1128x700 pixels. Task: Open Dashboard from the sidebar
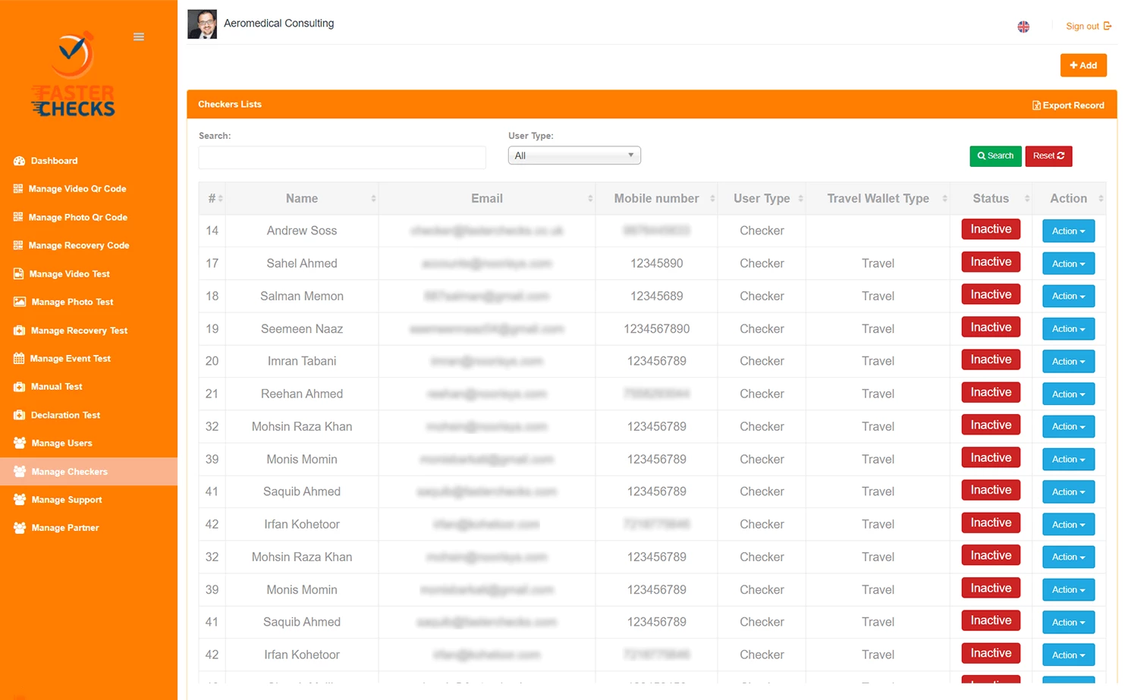pyautogui.click(x=54, y=161)
